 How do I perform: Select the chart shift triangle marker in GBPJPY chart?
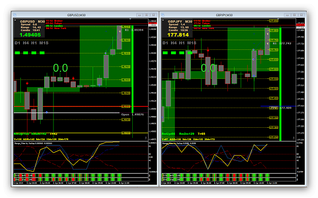click(x=278, y=19)
